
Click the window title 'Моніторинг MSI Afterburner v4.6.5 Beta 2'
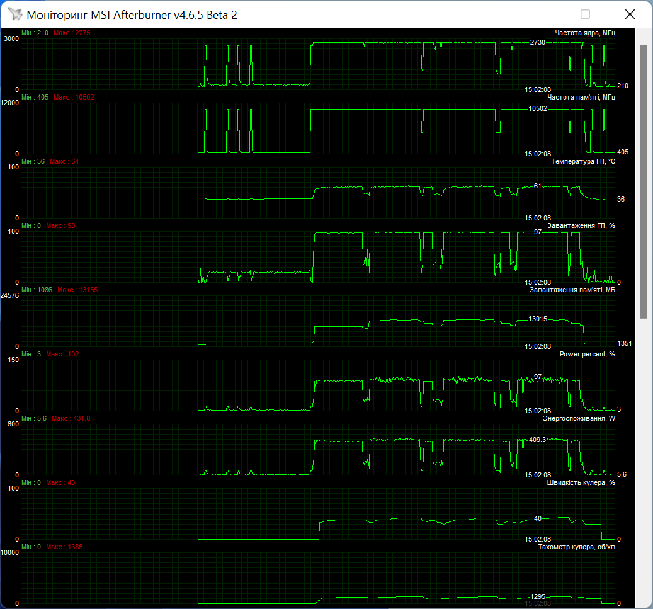tap(132, 15)
